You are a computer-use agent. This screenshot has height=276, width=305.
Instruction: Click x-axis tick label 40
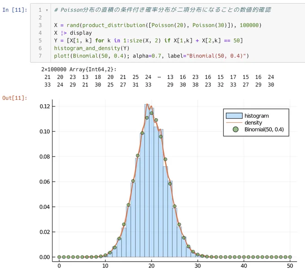click(x=244, y=266)
